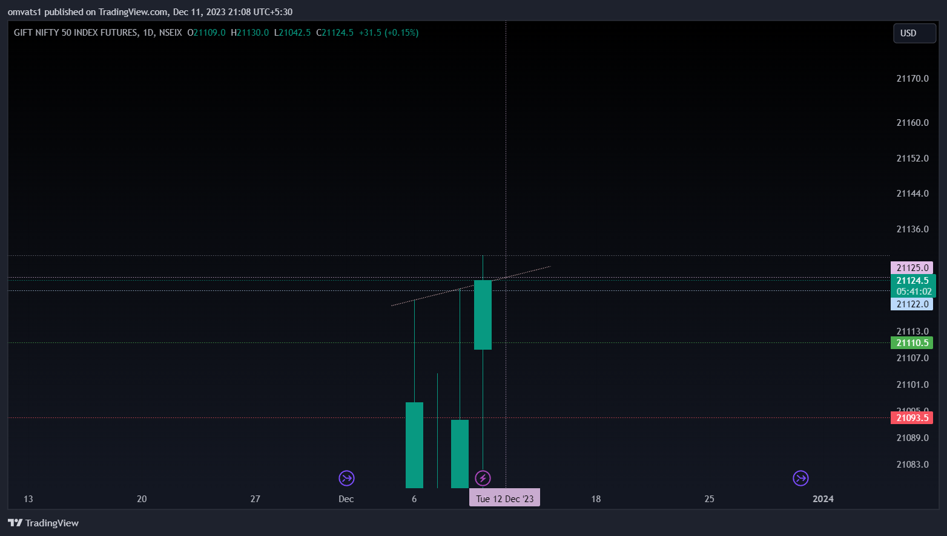This screenshot has height=536, width=947.
Task: Click the red 21093.5 price label
Action: pos(912,418)
